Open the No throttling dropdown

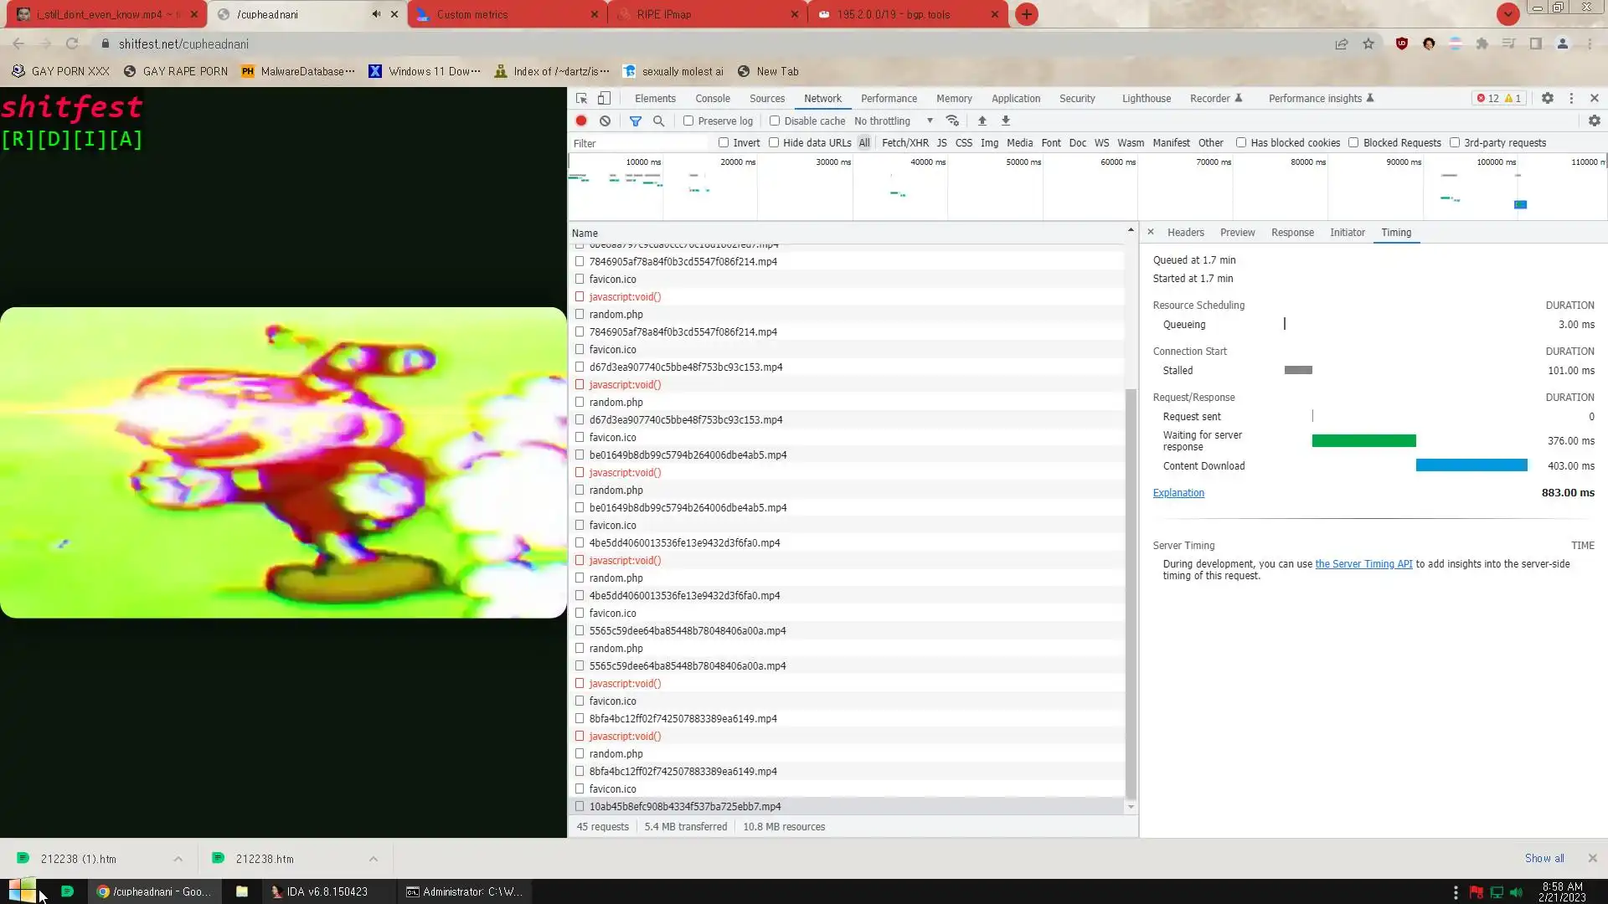click(x=893, y=121)
